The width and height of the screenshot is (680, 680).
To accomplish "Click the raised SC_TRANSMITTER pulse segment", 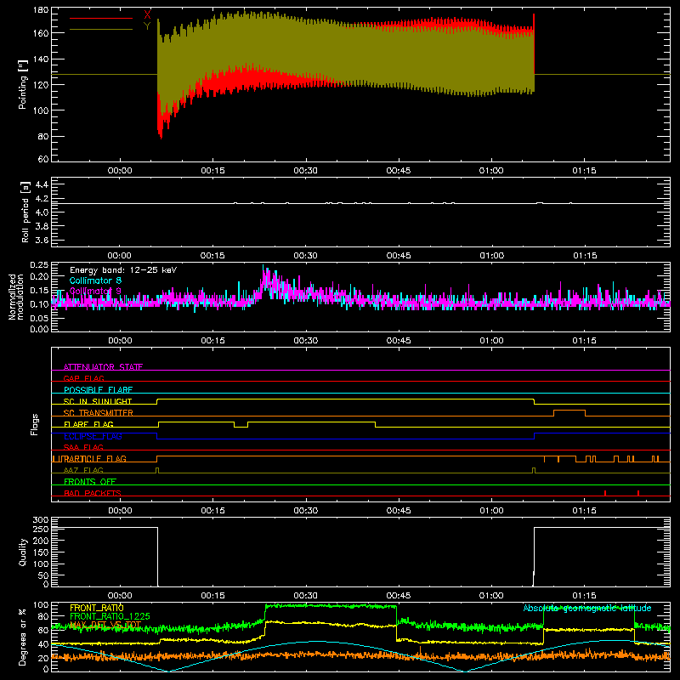I will click(x=569, y=410).
